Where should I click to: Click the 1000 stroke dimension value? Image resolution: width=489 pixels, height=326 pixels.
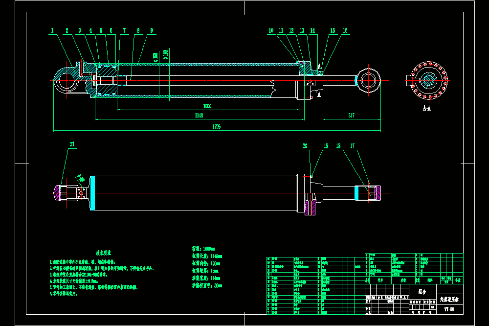[207, 106]
